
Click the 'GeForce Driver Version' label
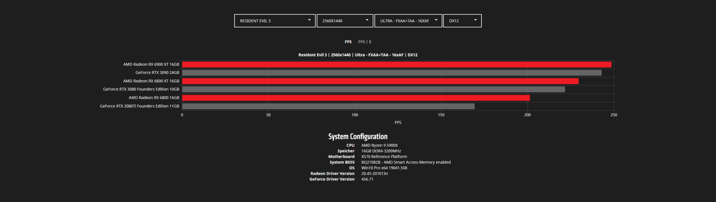coord(332,179)
